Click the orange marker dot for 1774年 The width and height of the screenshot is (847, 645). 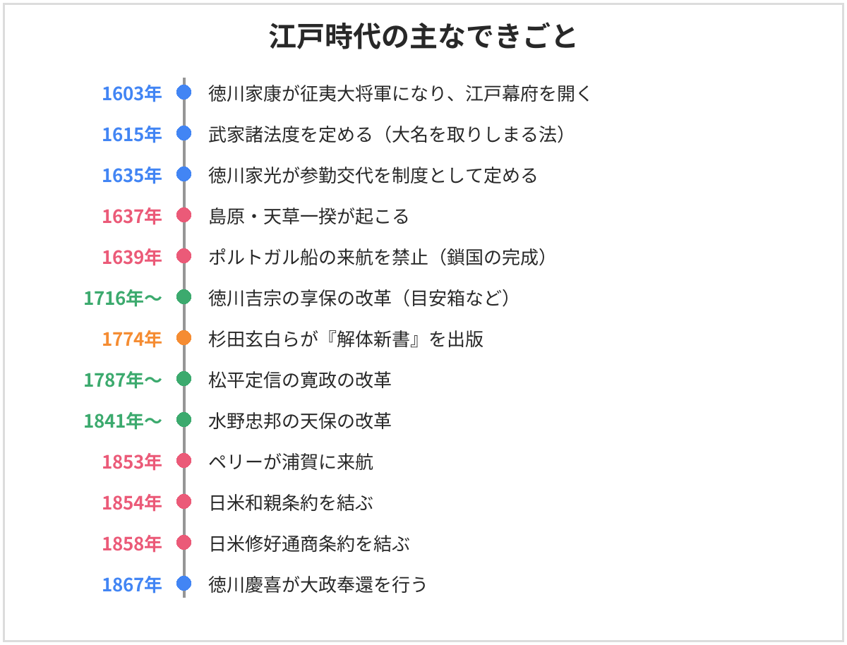point(184,338)
